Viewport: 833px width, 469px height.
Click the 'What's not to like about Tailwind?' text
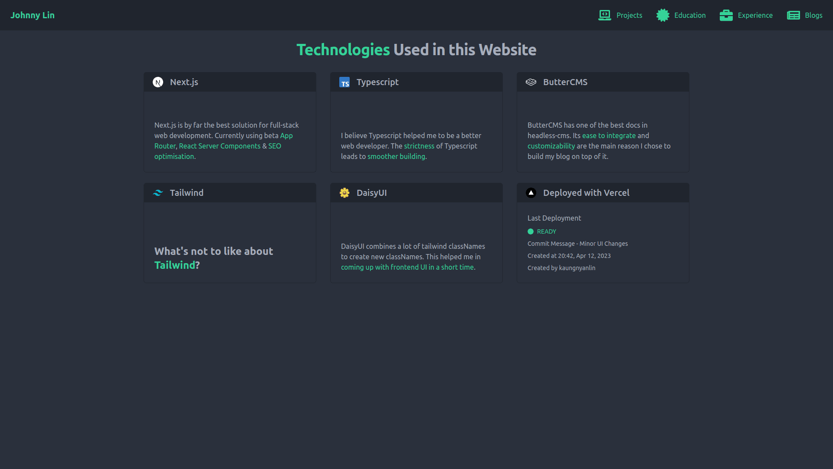tap(213, 258)
